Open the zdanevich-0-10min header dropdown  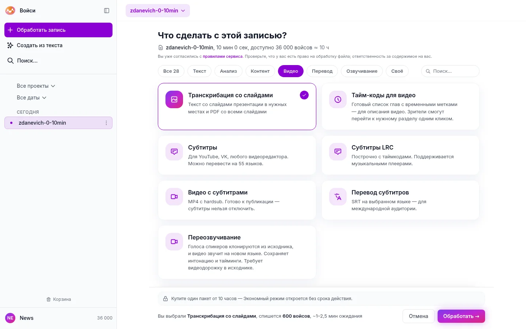(158, 11)
